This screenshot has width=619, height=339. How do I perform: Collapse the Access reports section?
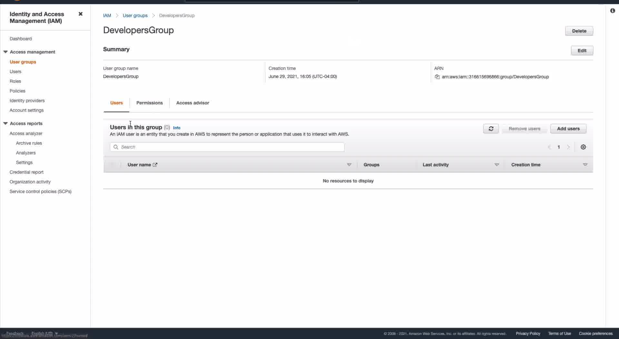click(5, 123)
